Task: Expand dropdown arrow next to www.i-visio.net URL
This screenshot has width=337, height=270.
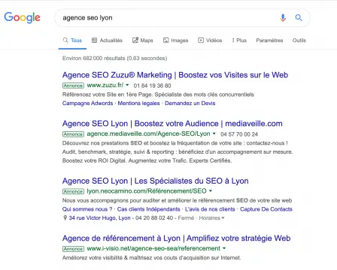Action: (224, 248)
